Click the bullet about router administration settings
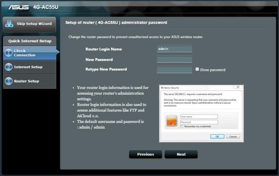Image resolution: width=279 pixels, height=176 pixels. coord(113,93)
